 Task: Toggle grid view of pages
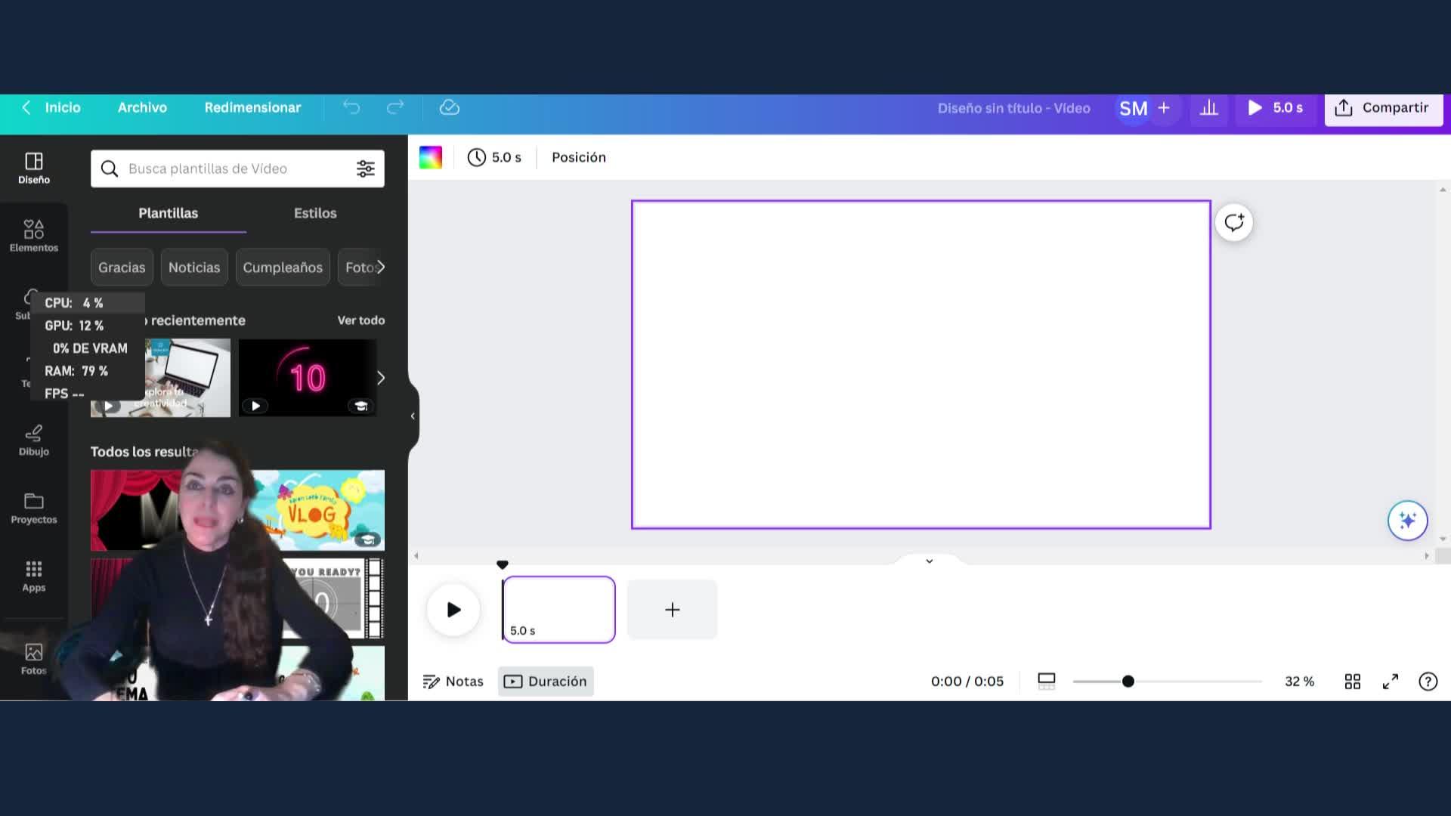(x=1353, y=682)
